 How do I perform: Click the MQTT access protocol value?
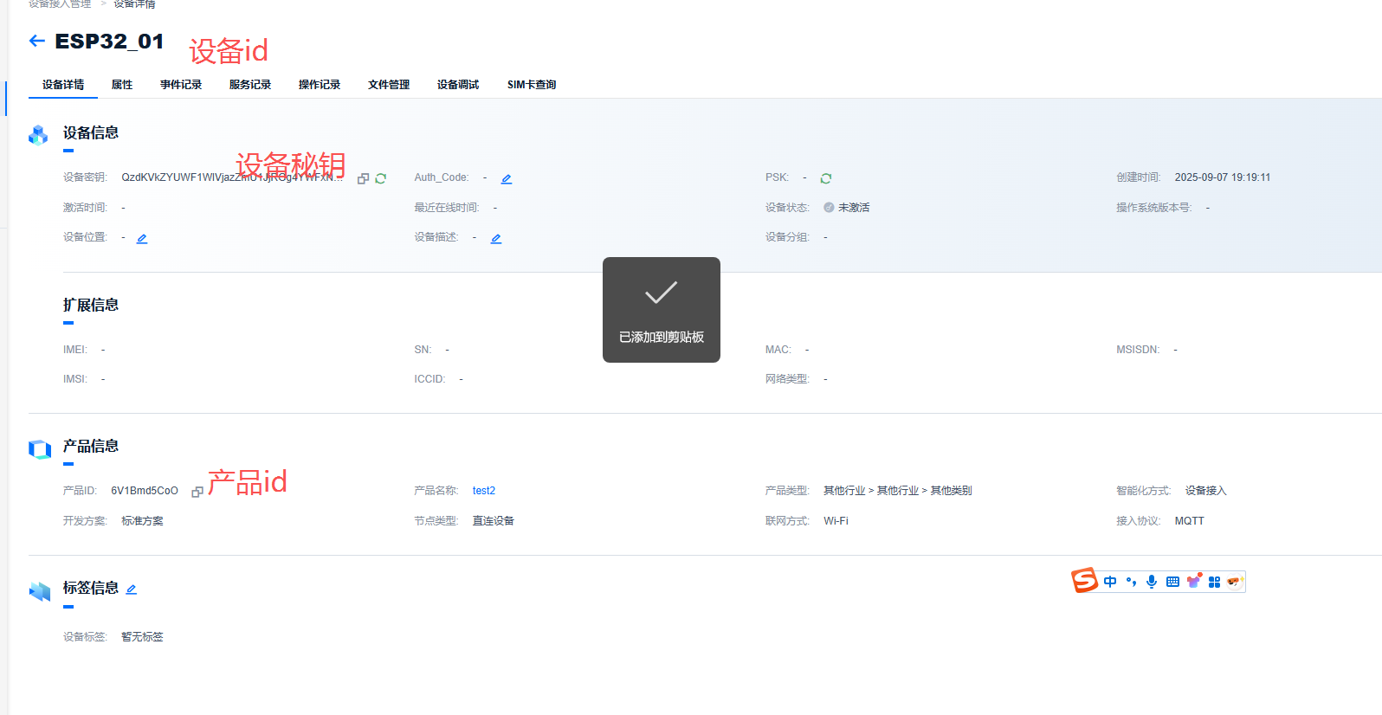point(1189,521)
